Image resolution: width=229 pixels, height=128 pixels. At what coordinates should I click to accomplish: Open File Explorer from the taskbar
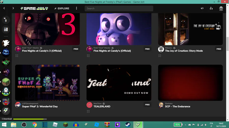point(13,125)
